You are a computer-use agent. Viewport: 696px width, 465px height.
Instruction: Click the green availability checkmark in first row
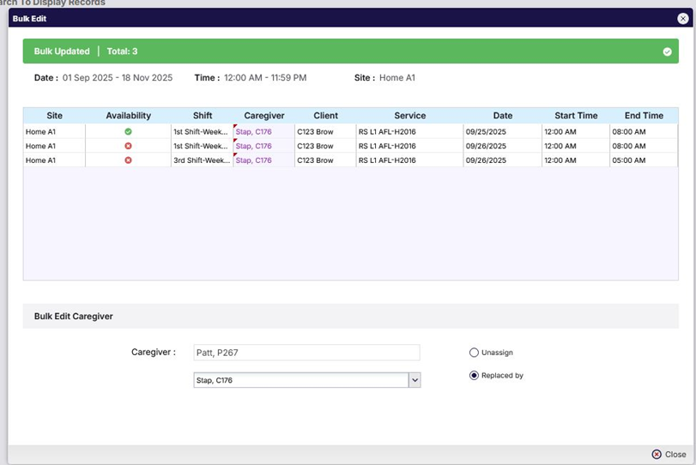(128, 132)
